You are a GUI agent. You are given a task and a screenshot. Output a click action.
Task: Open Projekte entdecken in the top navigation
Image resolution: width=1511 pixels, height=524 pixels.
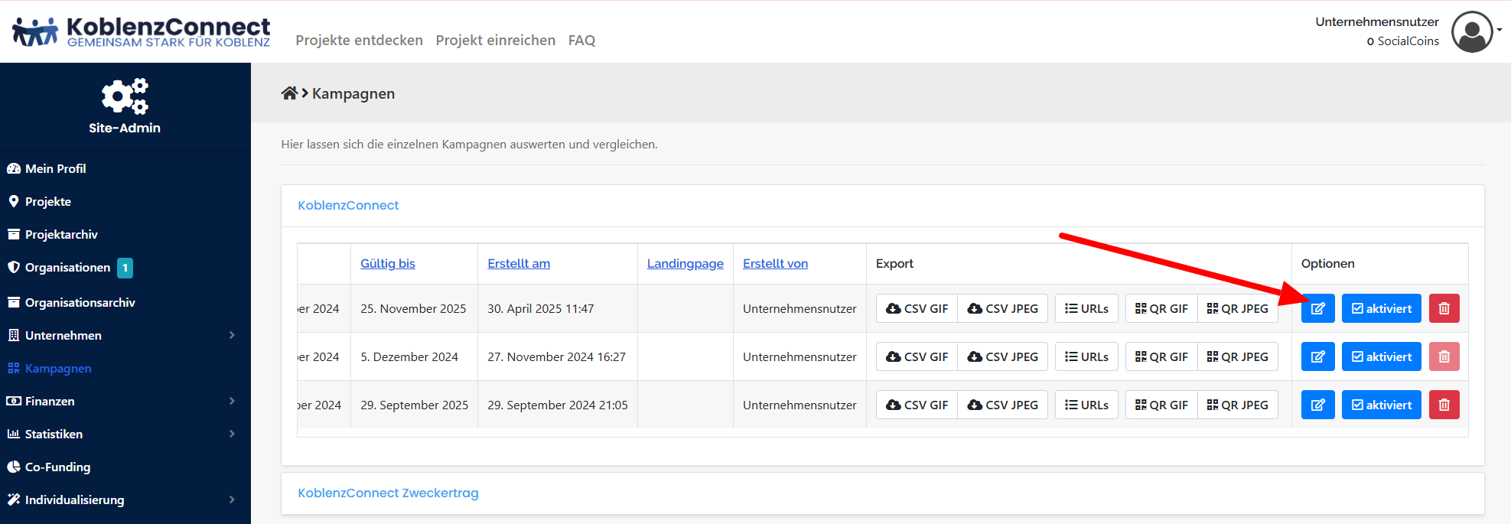pyautogui.click(x=359, y=41)
